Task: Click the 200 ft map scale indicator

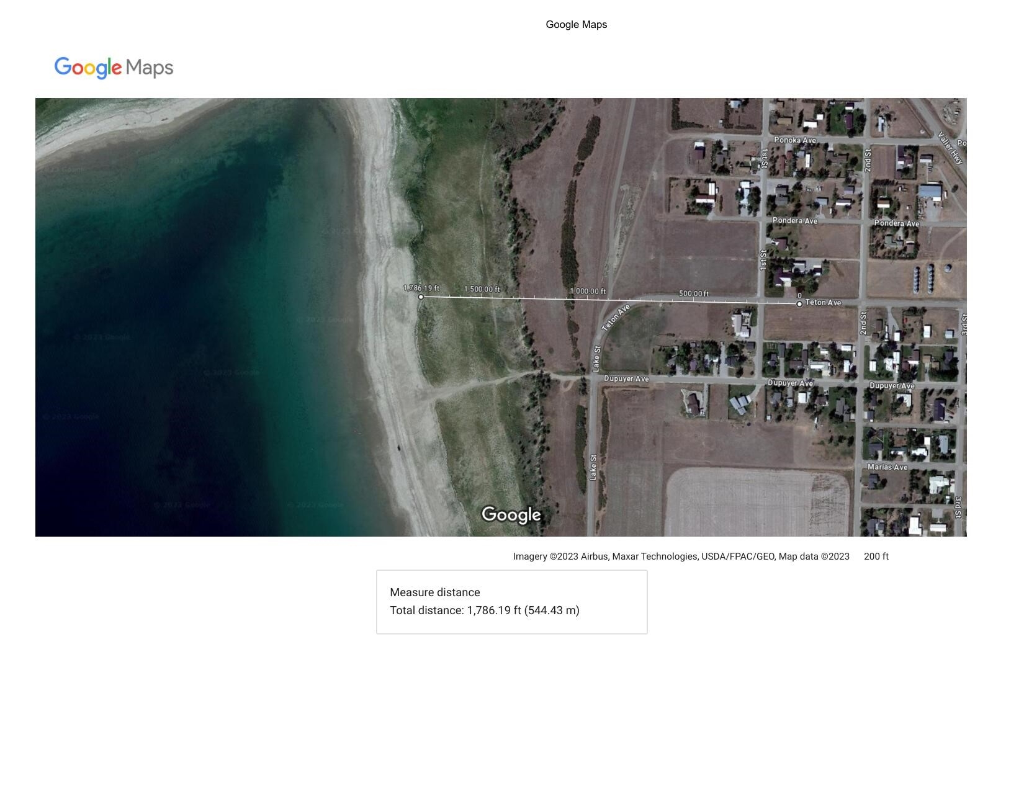Action: (876, 556)
